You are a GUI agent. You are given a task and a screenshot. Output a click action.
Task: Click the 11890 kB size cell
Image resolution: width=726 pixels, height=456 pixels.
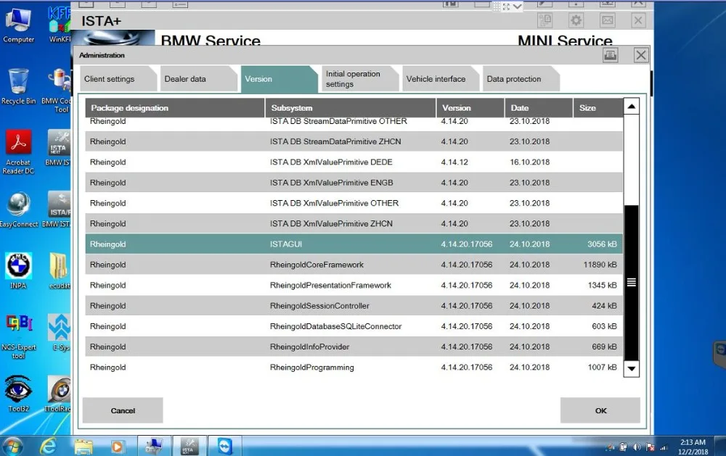[600, 265]
